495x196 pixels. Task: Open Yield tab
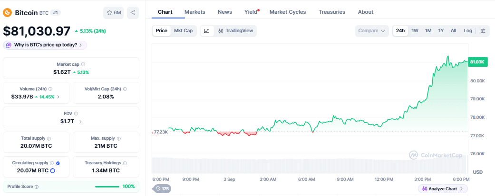(x=251, y=12)
